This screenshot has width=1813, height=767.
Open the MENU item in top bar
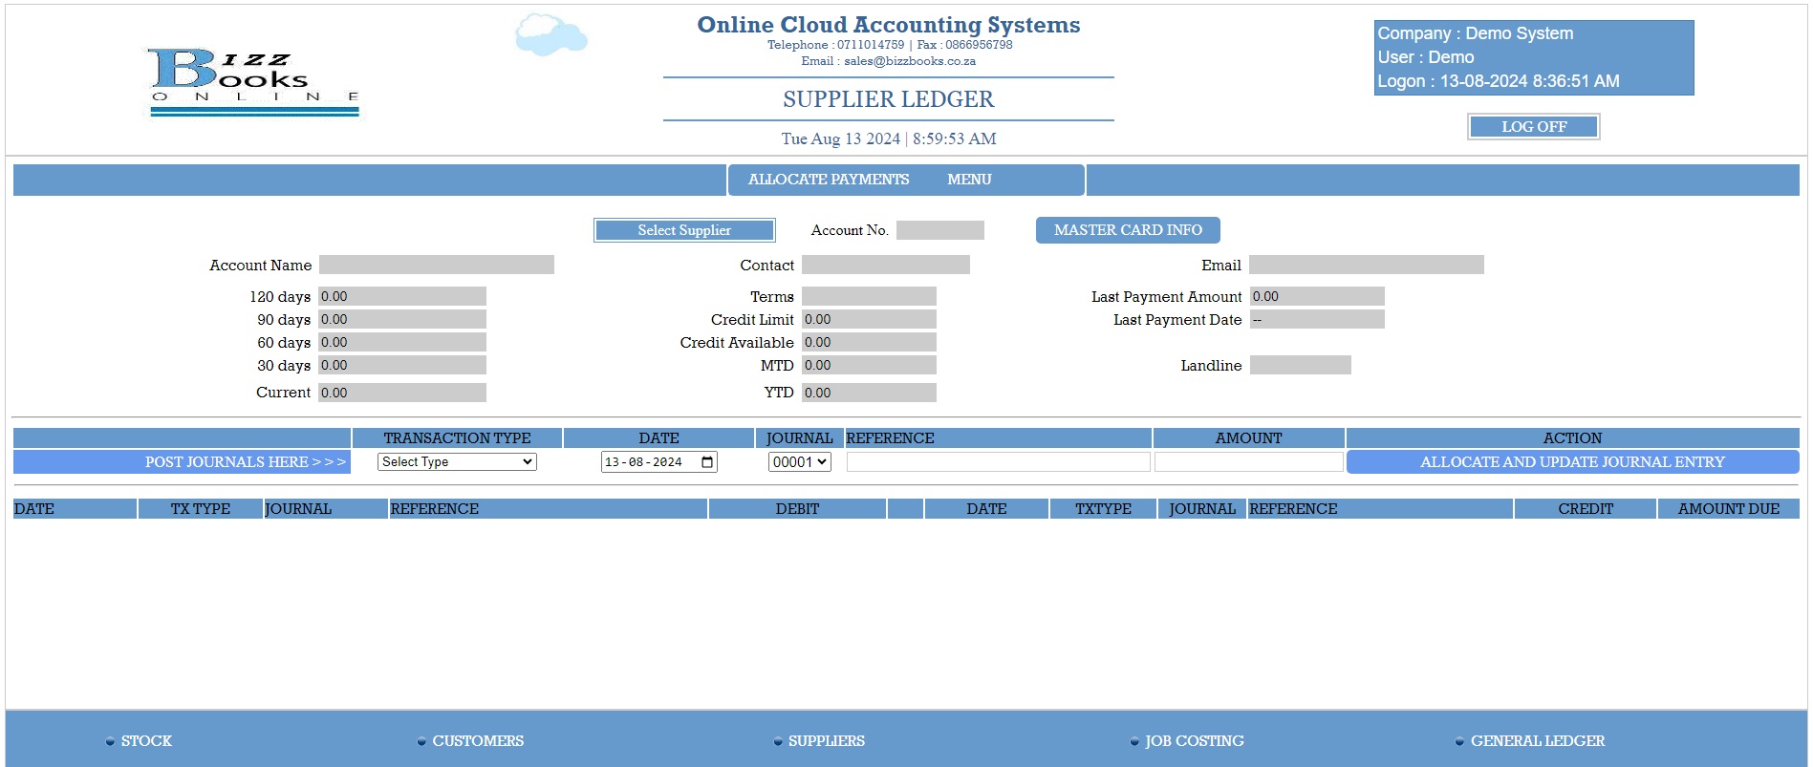968,180
